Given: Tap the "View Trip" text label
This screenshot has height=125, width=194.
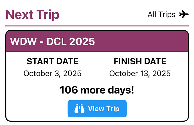Looking at the screenshot, I should tap(103, 109).
